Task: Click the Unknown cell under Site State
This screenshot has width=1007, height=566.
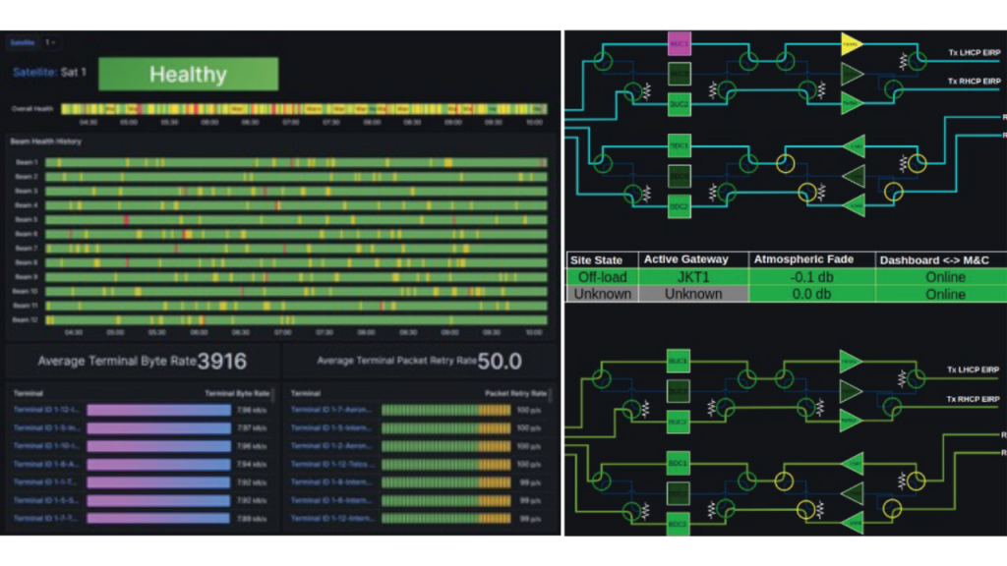Action: (602, 294)
